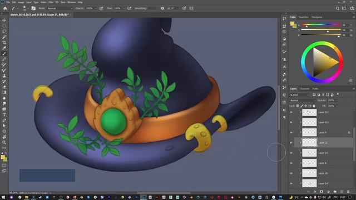The width and height of the screenshot is (356, 200).
Task: Lock transparent pixels icon
Action: click(298, 106)
